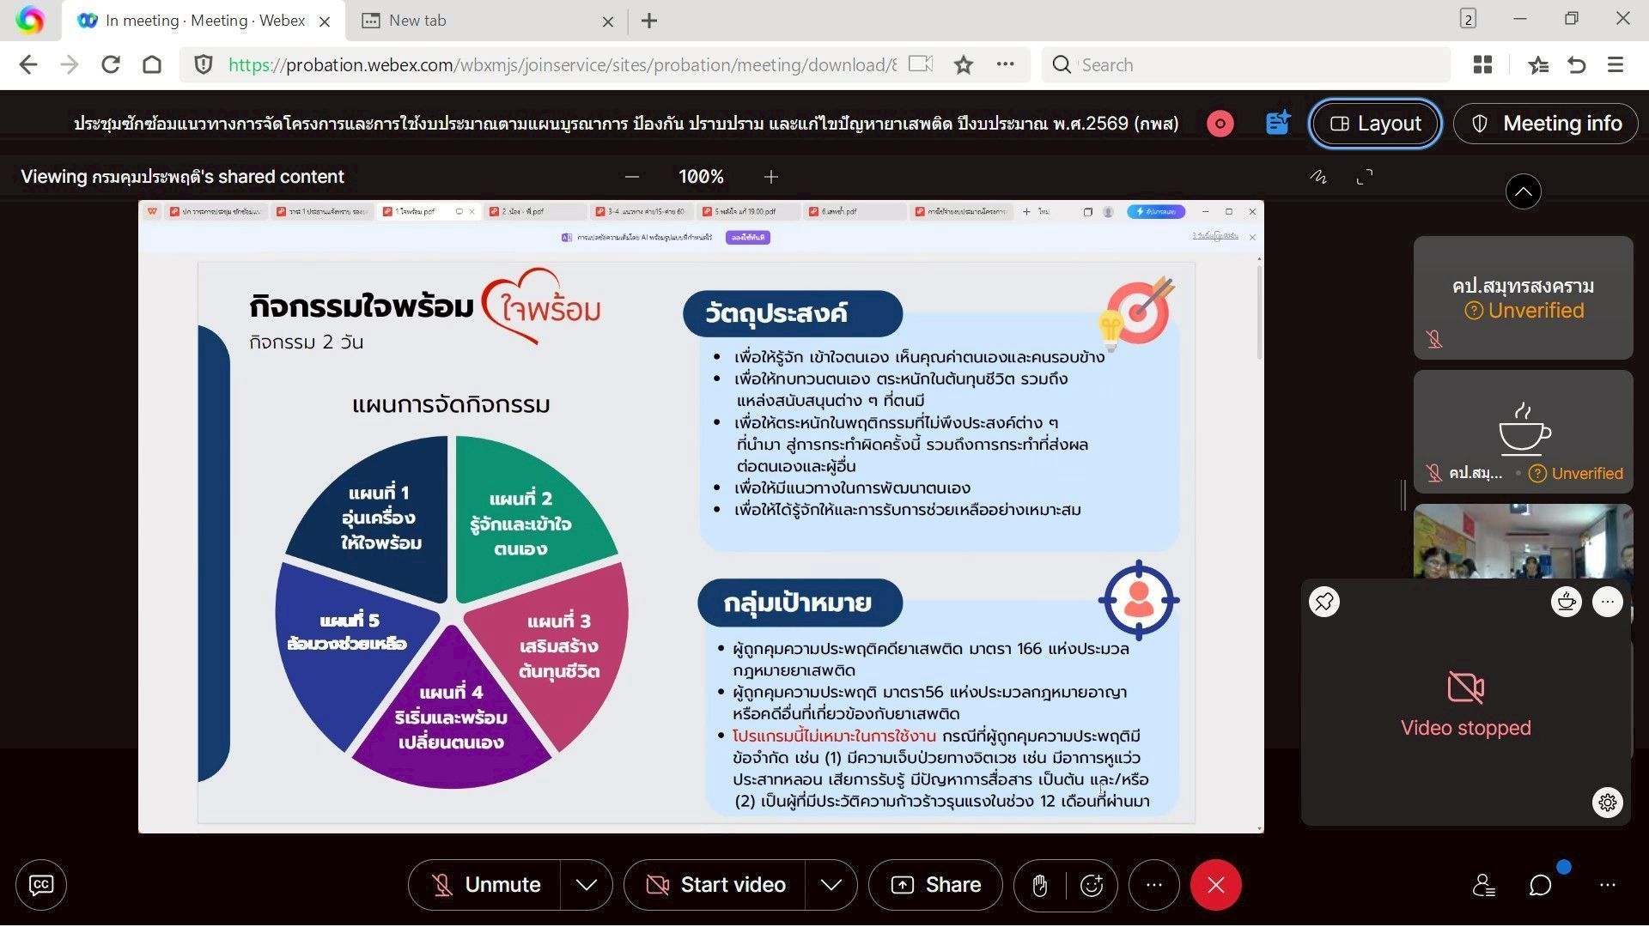Open the participants panel icon
The image size is (1649, 927).
1483,885
